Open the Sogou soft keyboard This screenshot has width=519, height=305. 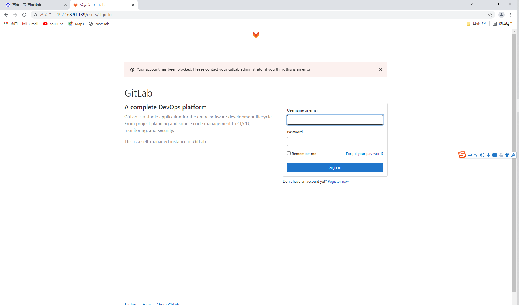click(495, 155)
